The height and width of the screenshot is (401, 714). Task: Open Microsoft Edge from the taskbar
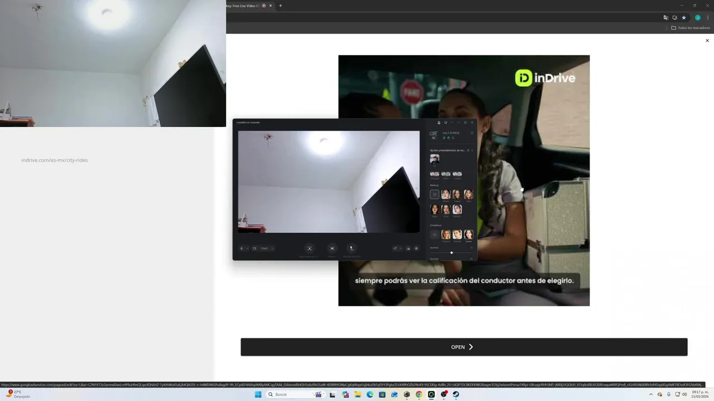click(x=370, y=394)
